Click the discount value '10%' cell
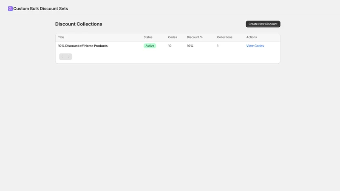 tap(190, 46)
